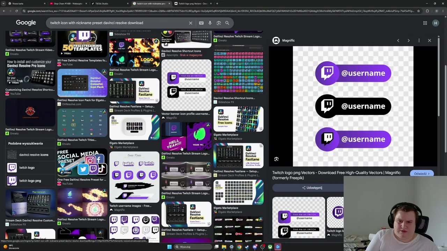Click the Odwiedź visit button
This screenshot has height=251, width=447.
422,174
